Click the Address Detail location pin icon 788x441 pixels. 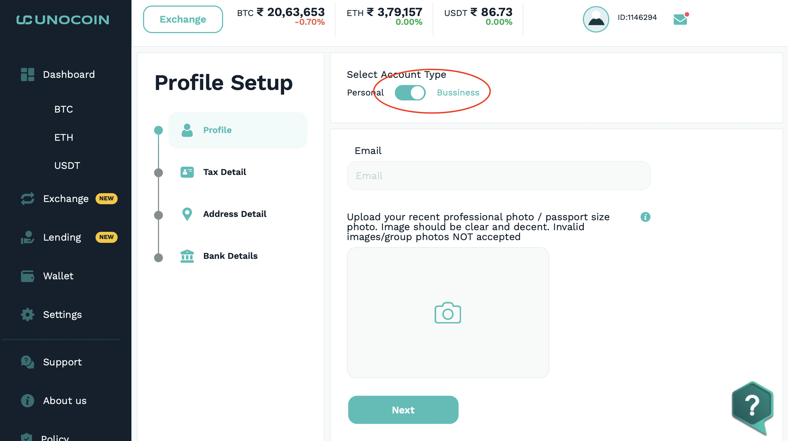[x=187, y=214]
